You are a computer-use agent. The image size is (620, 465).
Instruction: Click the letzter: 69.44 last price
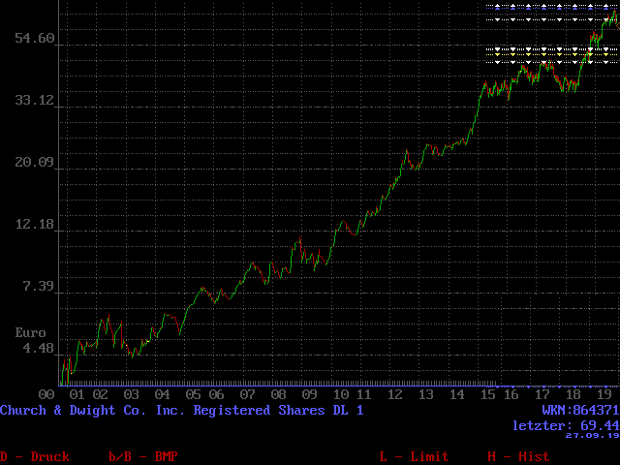coord(565,425)
